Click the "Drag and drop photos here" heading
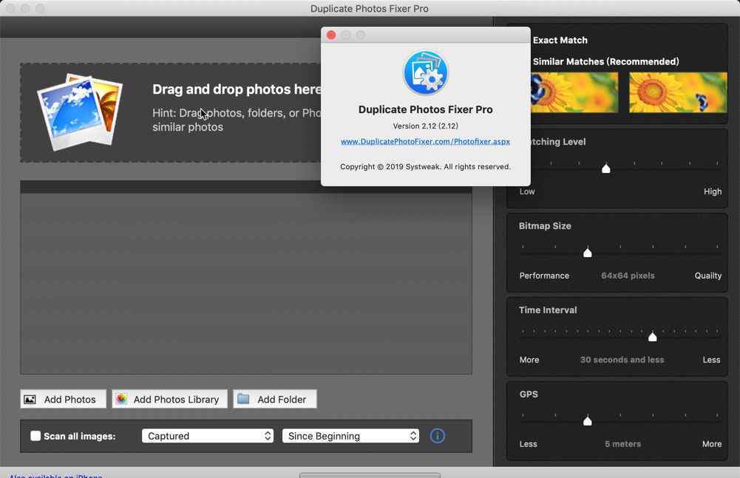This screenshot has width=740, height=478. click(x=237, y=89)
